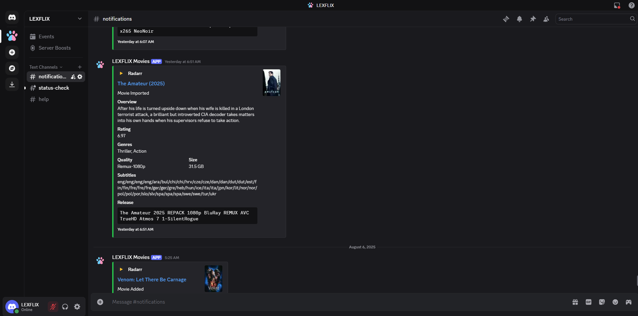
Task: Click the Add a Server plus icon
Action: pos(12,52)
